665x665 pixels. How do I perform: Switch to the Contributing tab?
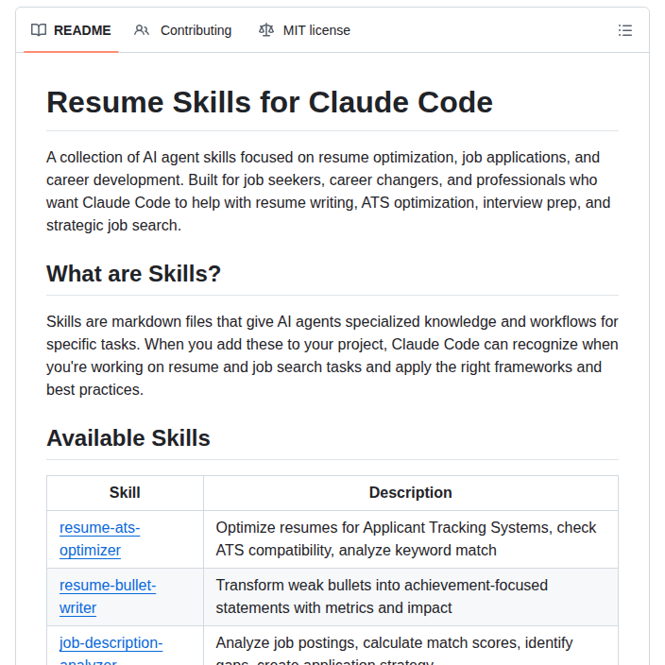pyautogui.click(x=183, y=30)
